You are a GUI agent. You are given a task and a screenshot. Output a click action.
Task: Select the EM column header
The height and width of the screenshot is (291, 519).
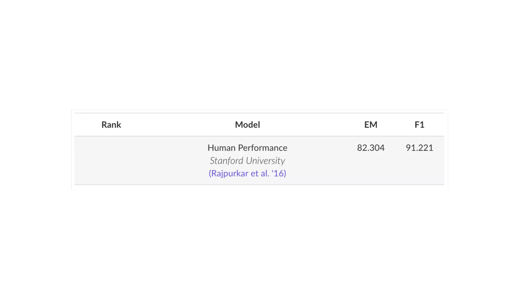click(x=371, y=125)
